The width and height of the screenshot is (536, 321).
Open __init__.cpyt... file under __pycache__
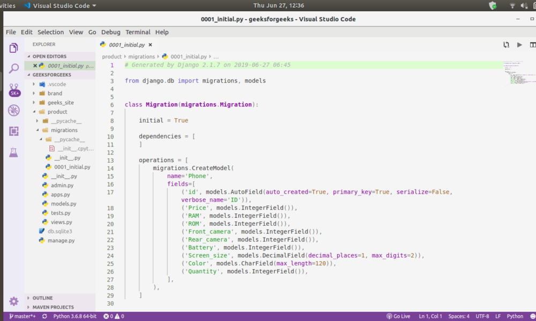75,148
